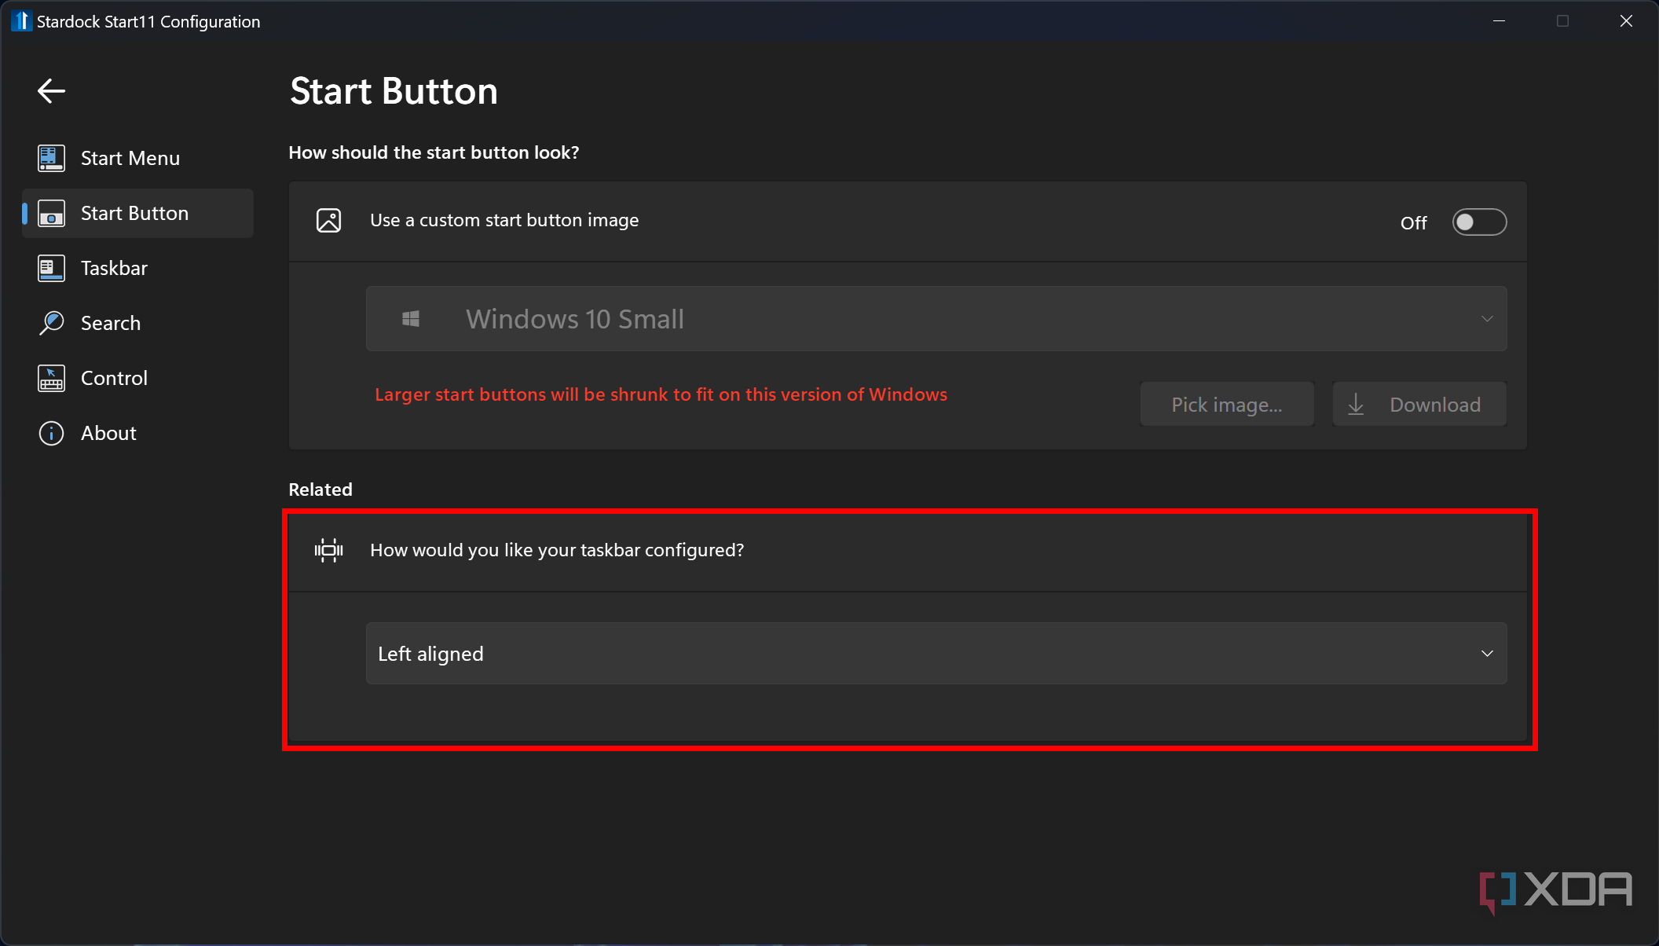Click the taskbar configuration icon
This screenshot has height=946, width=1659.
(328, 549)
